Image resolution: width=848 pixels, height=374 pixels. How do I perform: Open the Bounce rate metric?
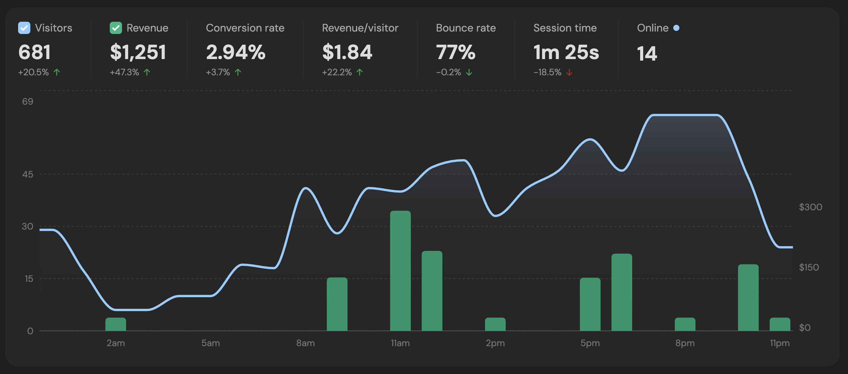pyautogui.click(x=465, y=28)
